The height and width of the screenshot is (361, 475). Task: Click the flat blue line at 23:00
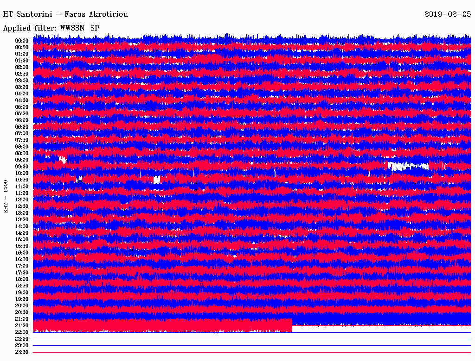tap(250, 345)
